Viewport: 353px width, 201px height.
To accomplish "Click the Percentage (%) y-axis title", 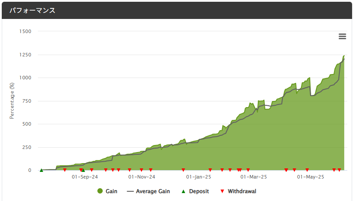I will [x=12, y=101].
